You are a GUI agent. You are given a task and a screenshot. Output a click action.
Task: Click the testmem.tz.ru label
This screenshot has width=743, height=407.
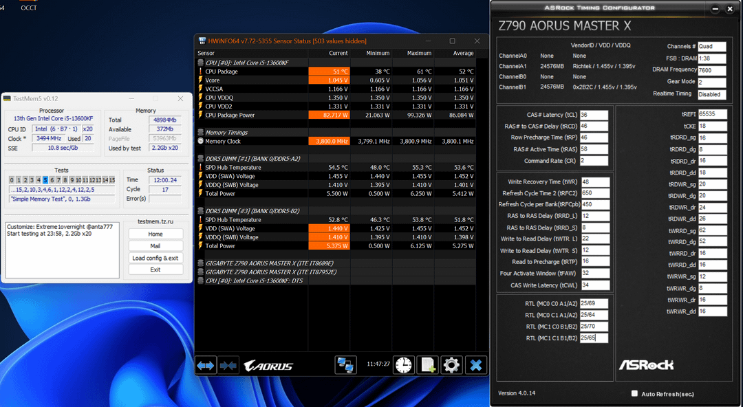(155, 222)
